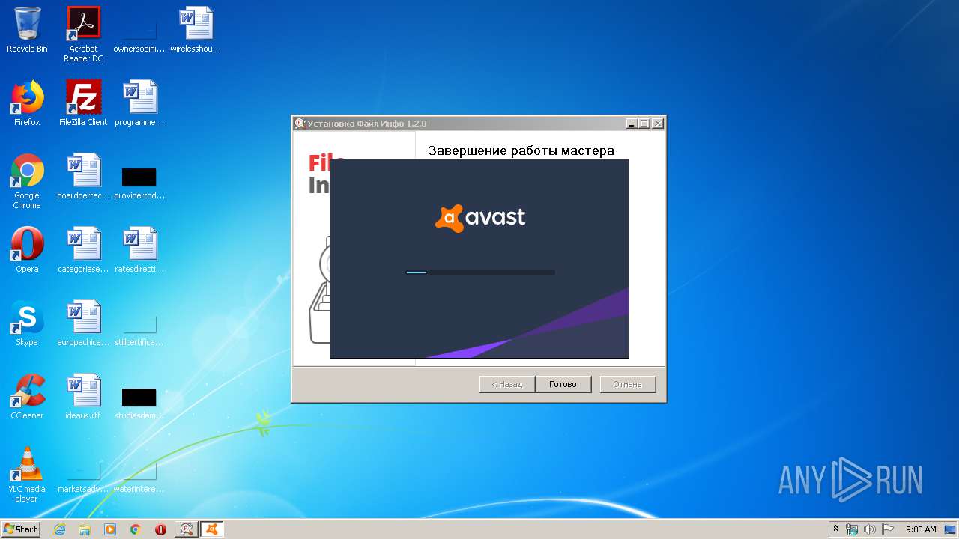Launch Windows Media Player from taskbar
The width and height of the screenshot is (959, 539).
click(x=110, y=529)
